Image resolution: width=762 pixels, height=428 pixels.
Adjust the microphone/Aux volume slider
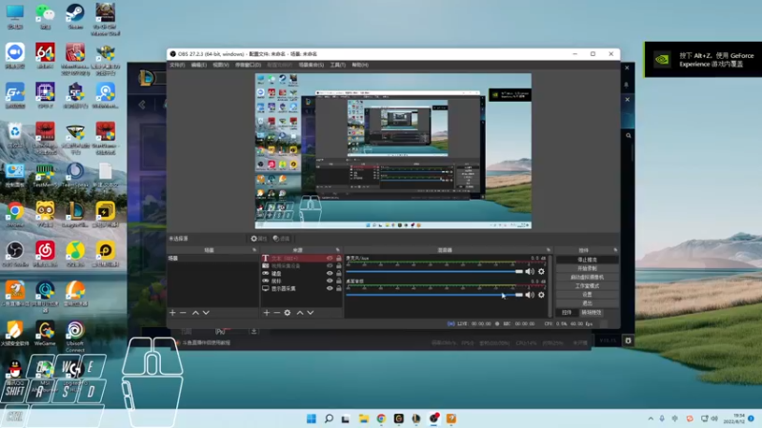tap(519, 271)
